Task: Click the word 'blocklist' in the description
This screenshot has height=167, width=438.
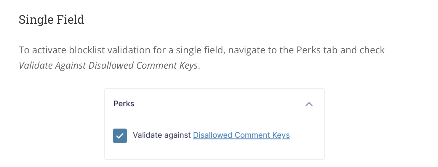Action: 87,50
